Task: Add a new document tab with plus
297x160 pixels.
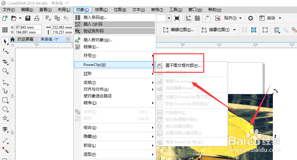Action: pyautogui.click(x=68, y=39)
